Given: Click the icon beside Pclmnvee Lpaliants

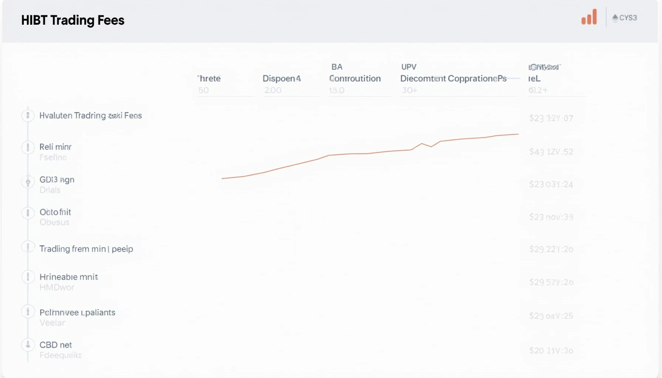Looking at the screenshot, I should (x=28, y=312).
